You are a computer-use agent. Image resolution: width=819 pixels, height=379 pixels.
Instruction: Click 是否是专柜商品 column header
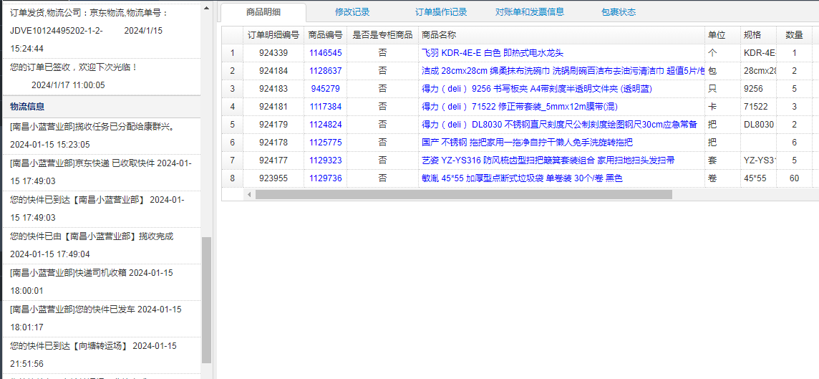coord(383,35)
